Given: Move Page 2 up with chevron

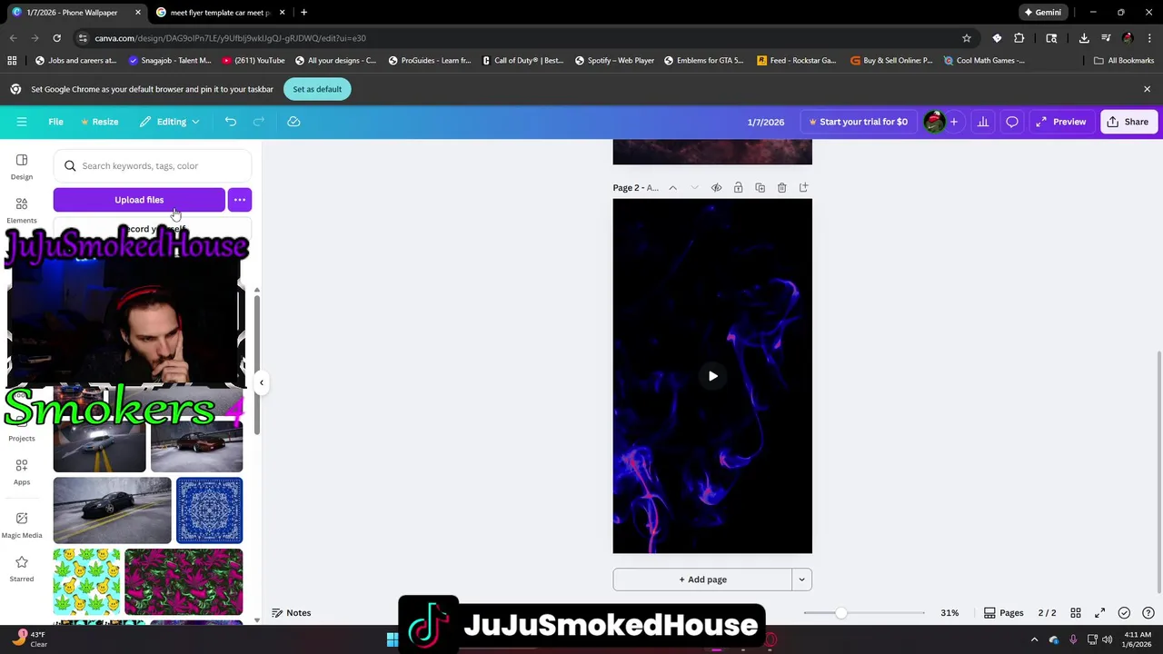Looking at the screenshot, I should click(672, 188).
